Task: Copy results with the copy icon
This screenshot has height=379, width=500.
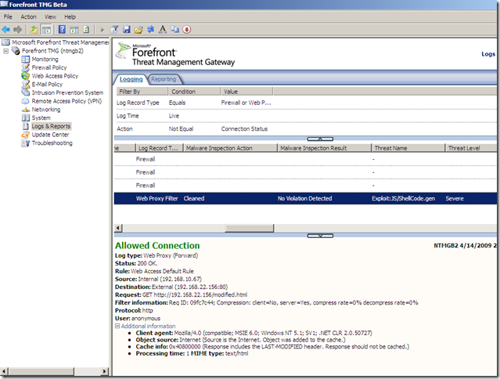Action: [174, 30]
